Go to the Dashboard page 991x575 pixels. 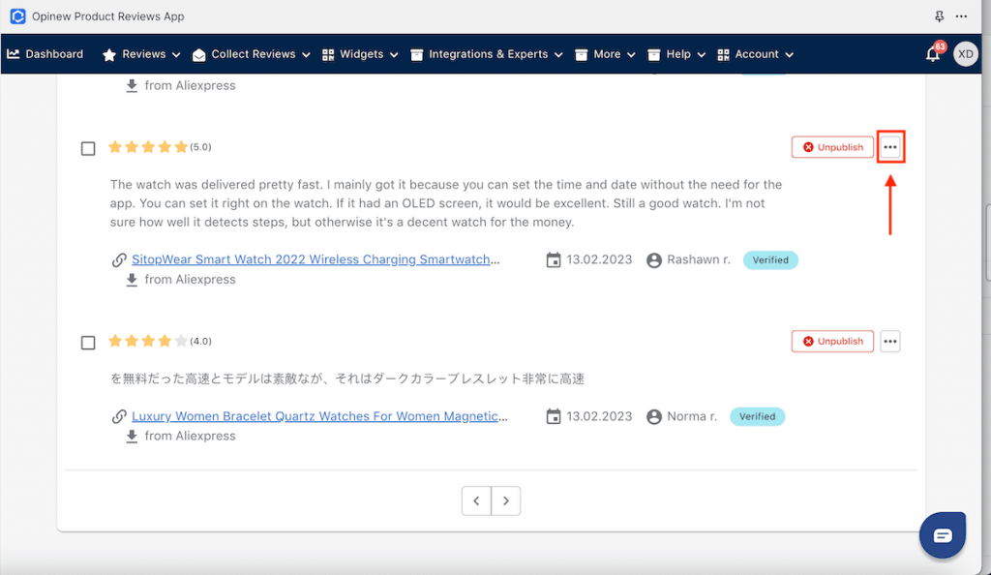coord(45,54)
